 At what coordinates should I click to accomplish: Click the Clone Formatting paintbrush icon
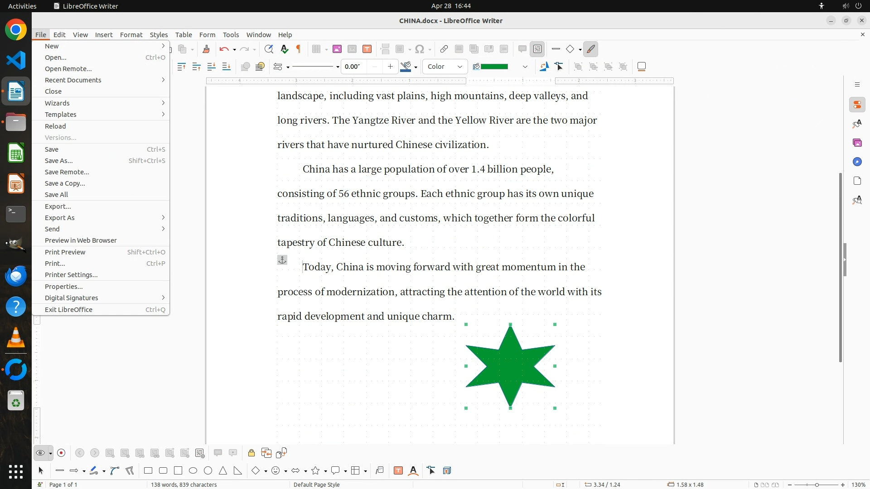pos(206,49)
